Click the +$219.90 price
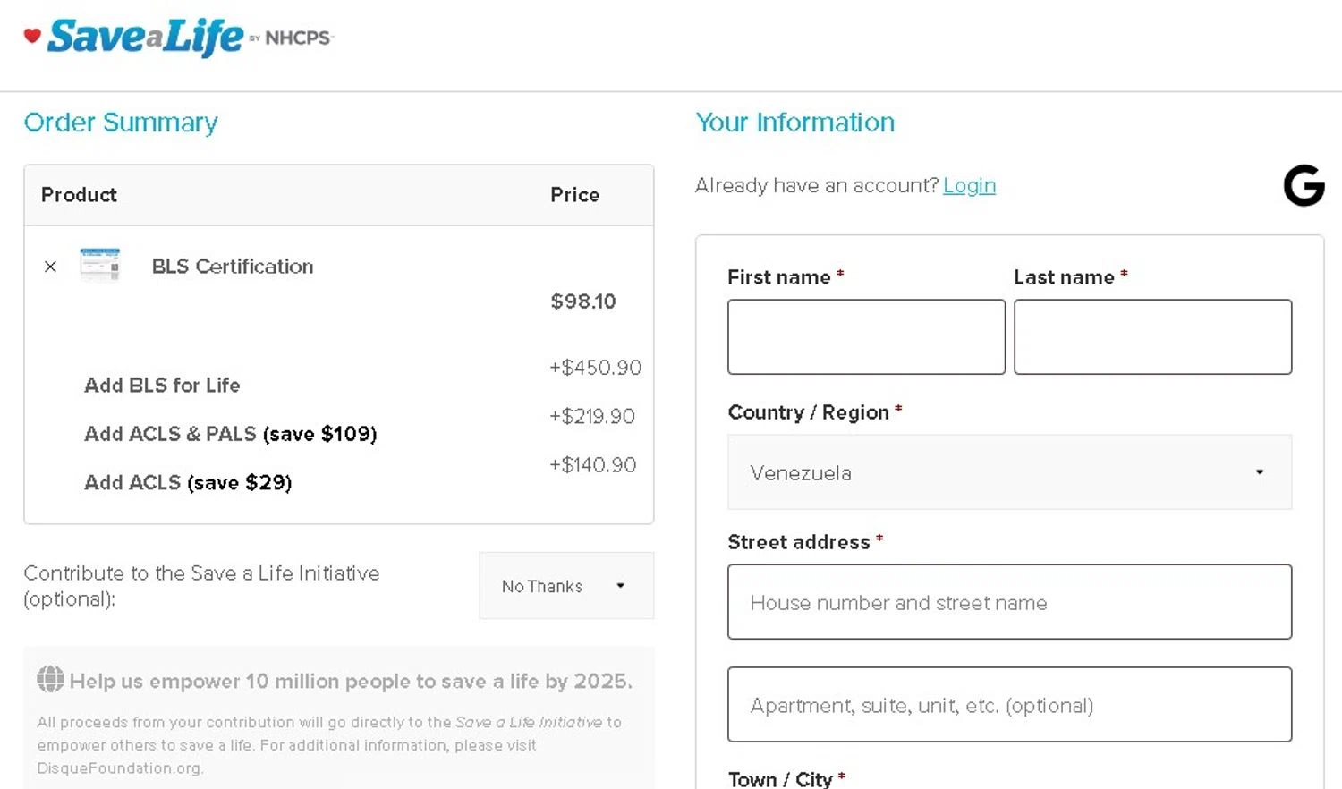Image resolution: width=1342 pixels, height=789 pixels. click(x=591, y=416)
